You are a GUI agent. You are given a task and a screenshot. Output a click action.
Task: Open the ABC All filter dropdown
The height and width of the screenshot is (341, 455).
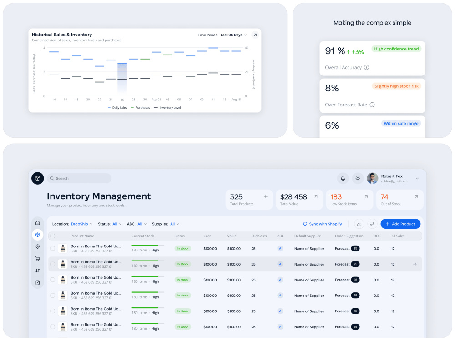click(142, 224)
